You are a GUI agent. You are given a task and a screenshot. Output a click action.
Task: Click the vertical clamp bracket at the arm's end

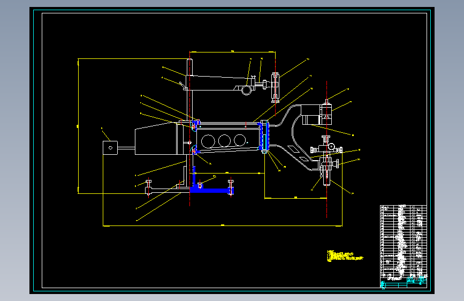pos(275,87)
